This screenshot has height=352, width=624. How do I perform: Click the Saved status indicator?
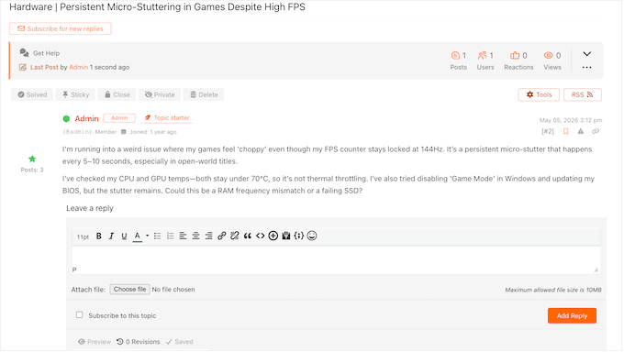click(x=180, y=342)
